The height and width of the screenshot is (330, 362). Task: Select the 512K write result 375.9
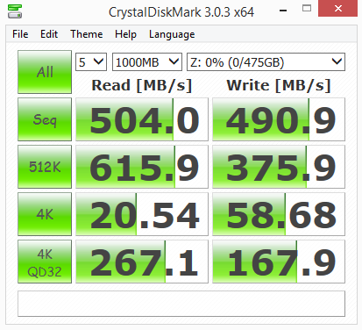coord(279,167)
